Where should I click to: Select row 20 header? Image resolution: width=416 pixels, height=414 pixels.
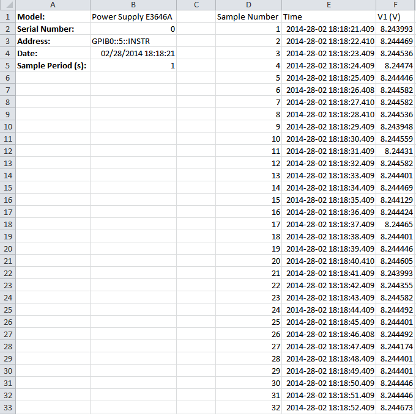pos(8,249)
